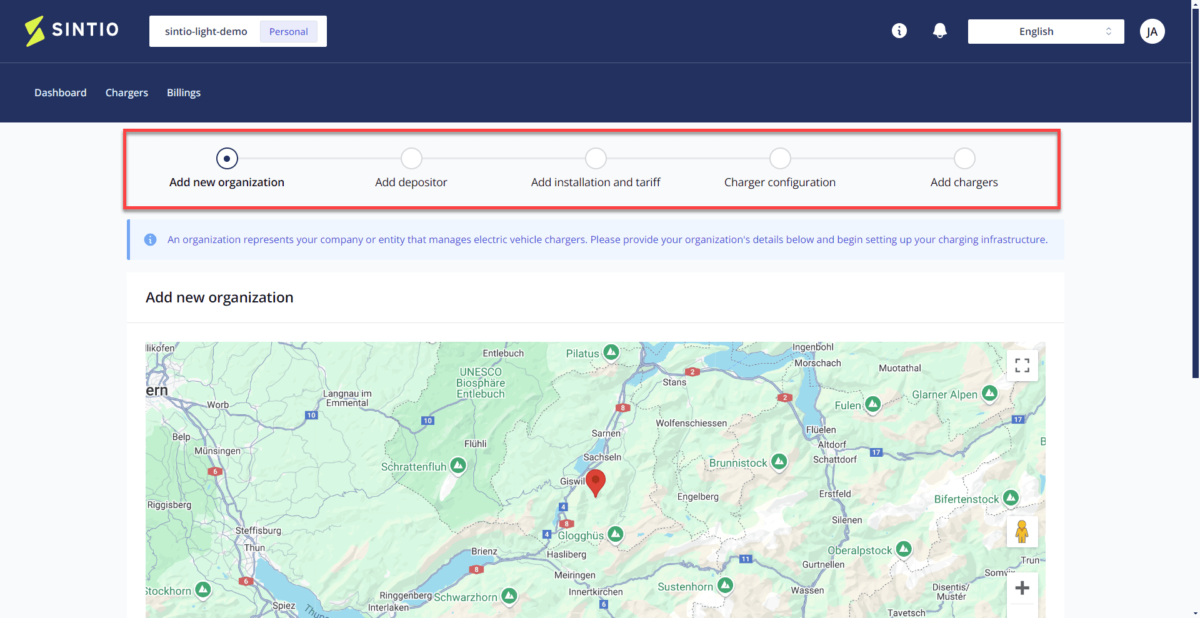Click the Fulen mountain marker
The width and height of the screenshot is (1200, 618).
pos(873,404)
